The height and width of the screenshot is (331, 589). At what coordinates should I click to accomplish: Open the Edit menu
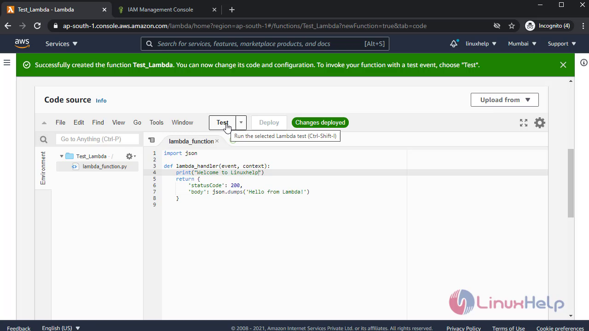79,123
